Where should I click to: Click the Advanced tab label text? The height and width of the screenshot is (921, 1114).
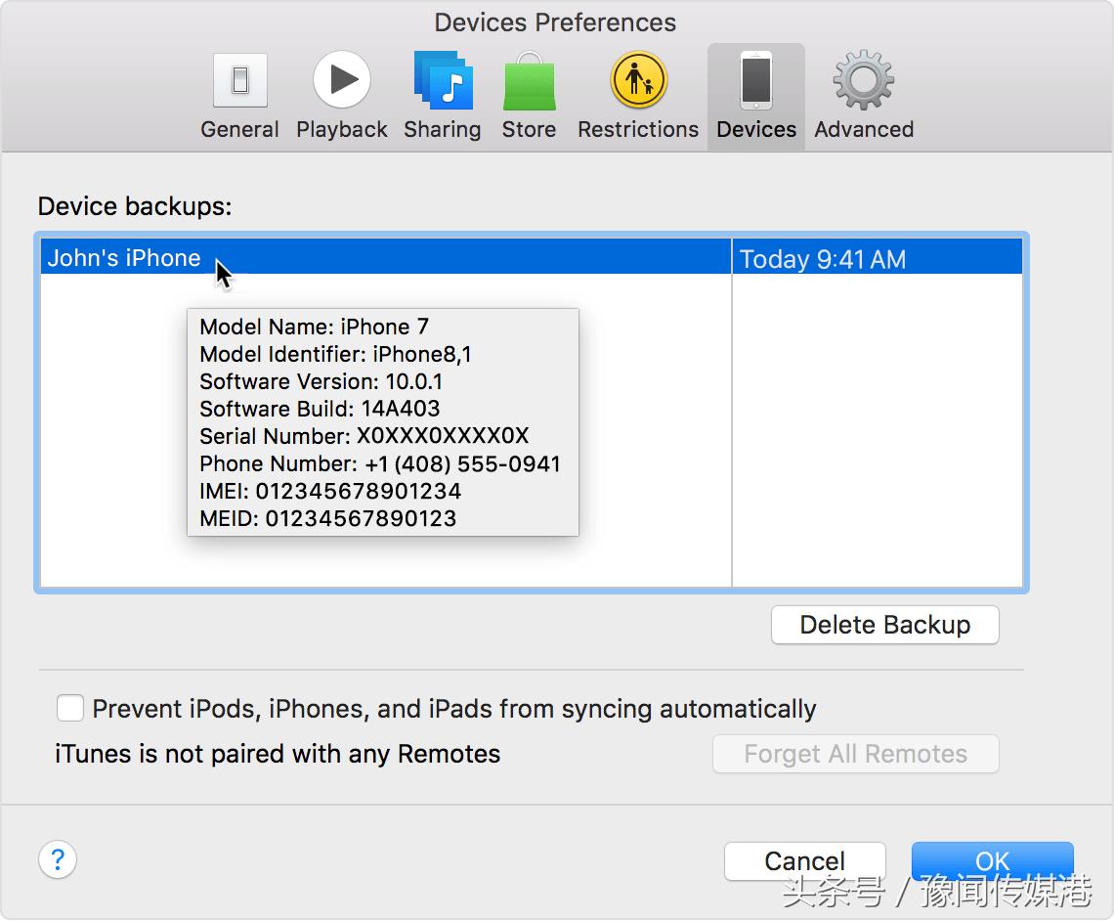coord(864,129)
